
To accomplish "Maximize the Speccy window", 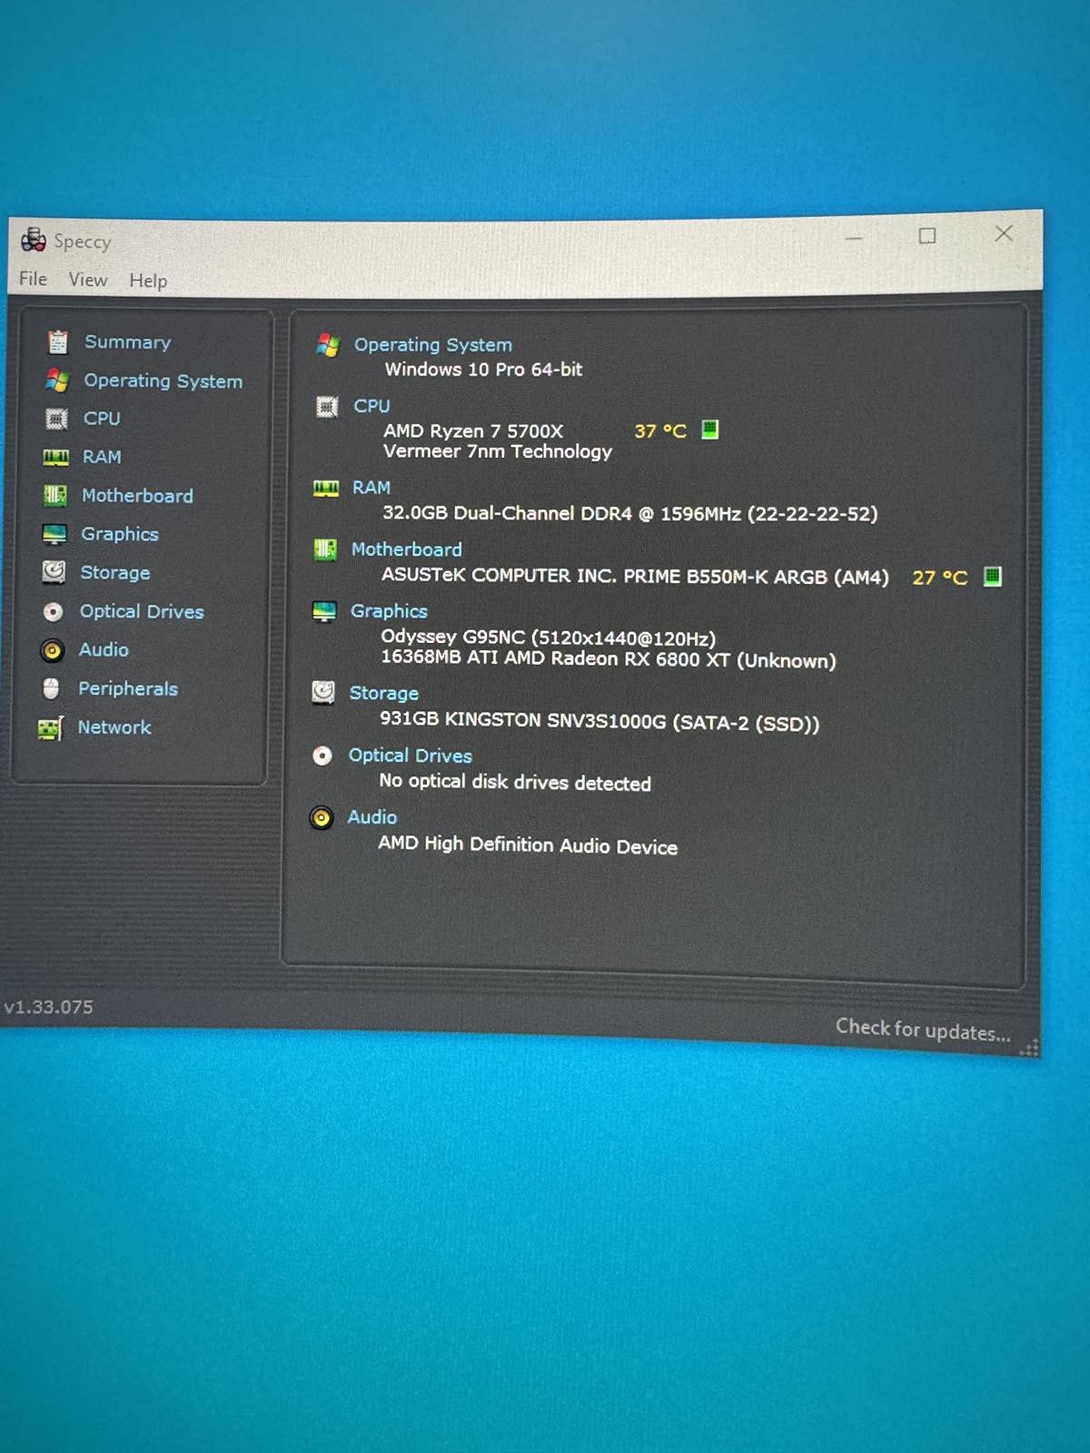I will [927, 236].
